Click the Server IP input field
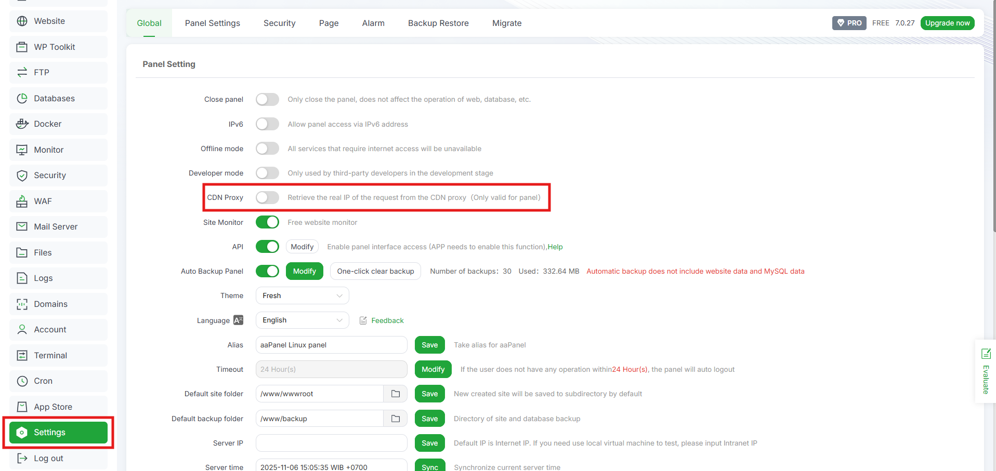This screenshot has width=996, height=471. click(332, 443)
